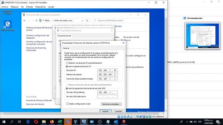Open Cambiar configuración del adaptador
The image size is (223, 125).
[38, 36]
